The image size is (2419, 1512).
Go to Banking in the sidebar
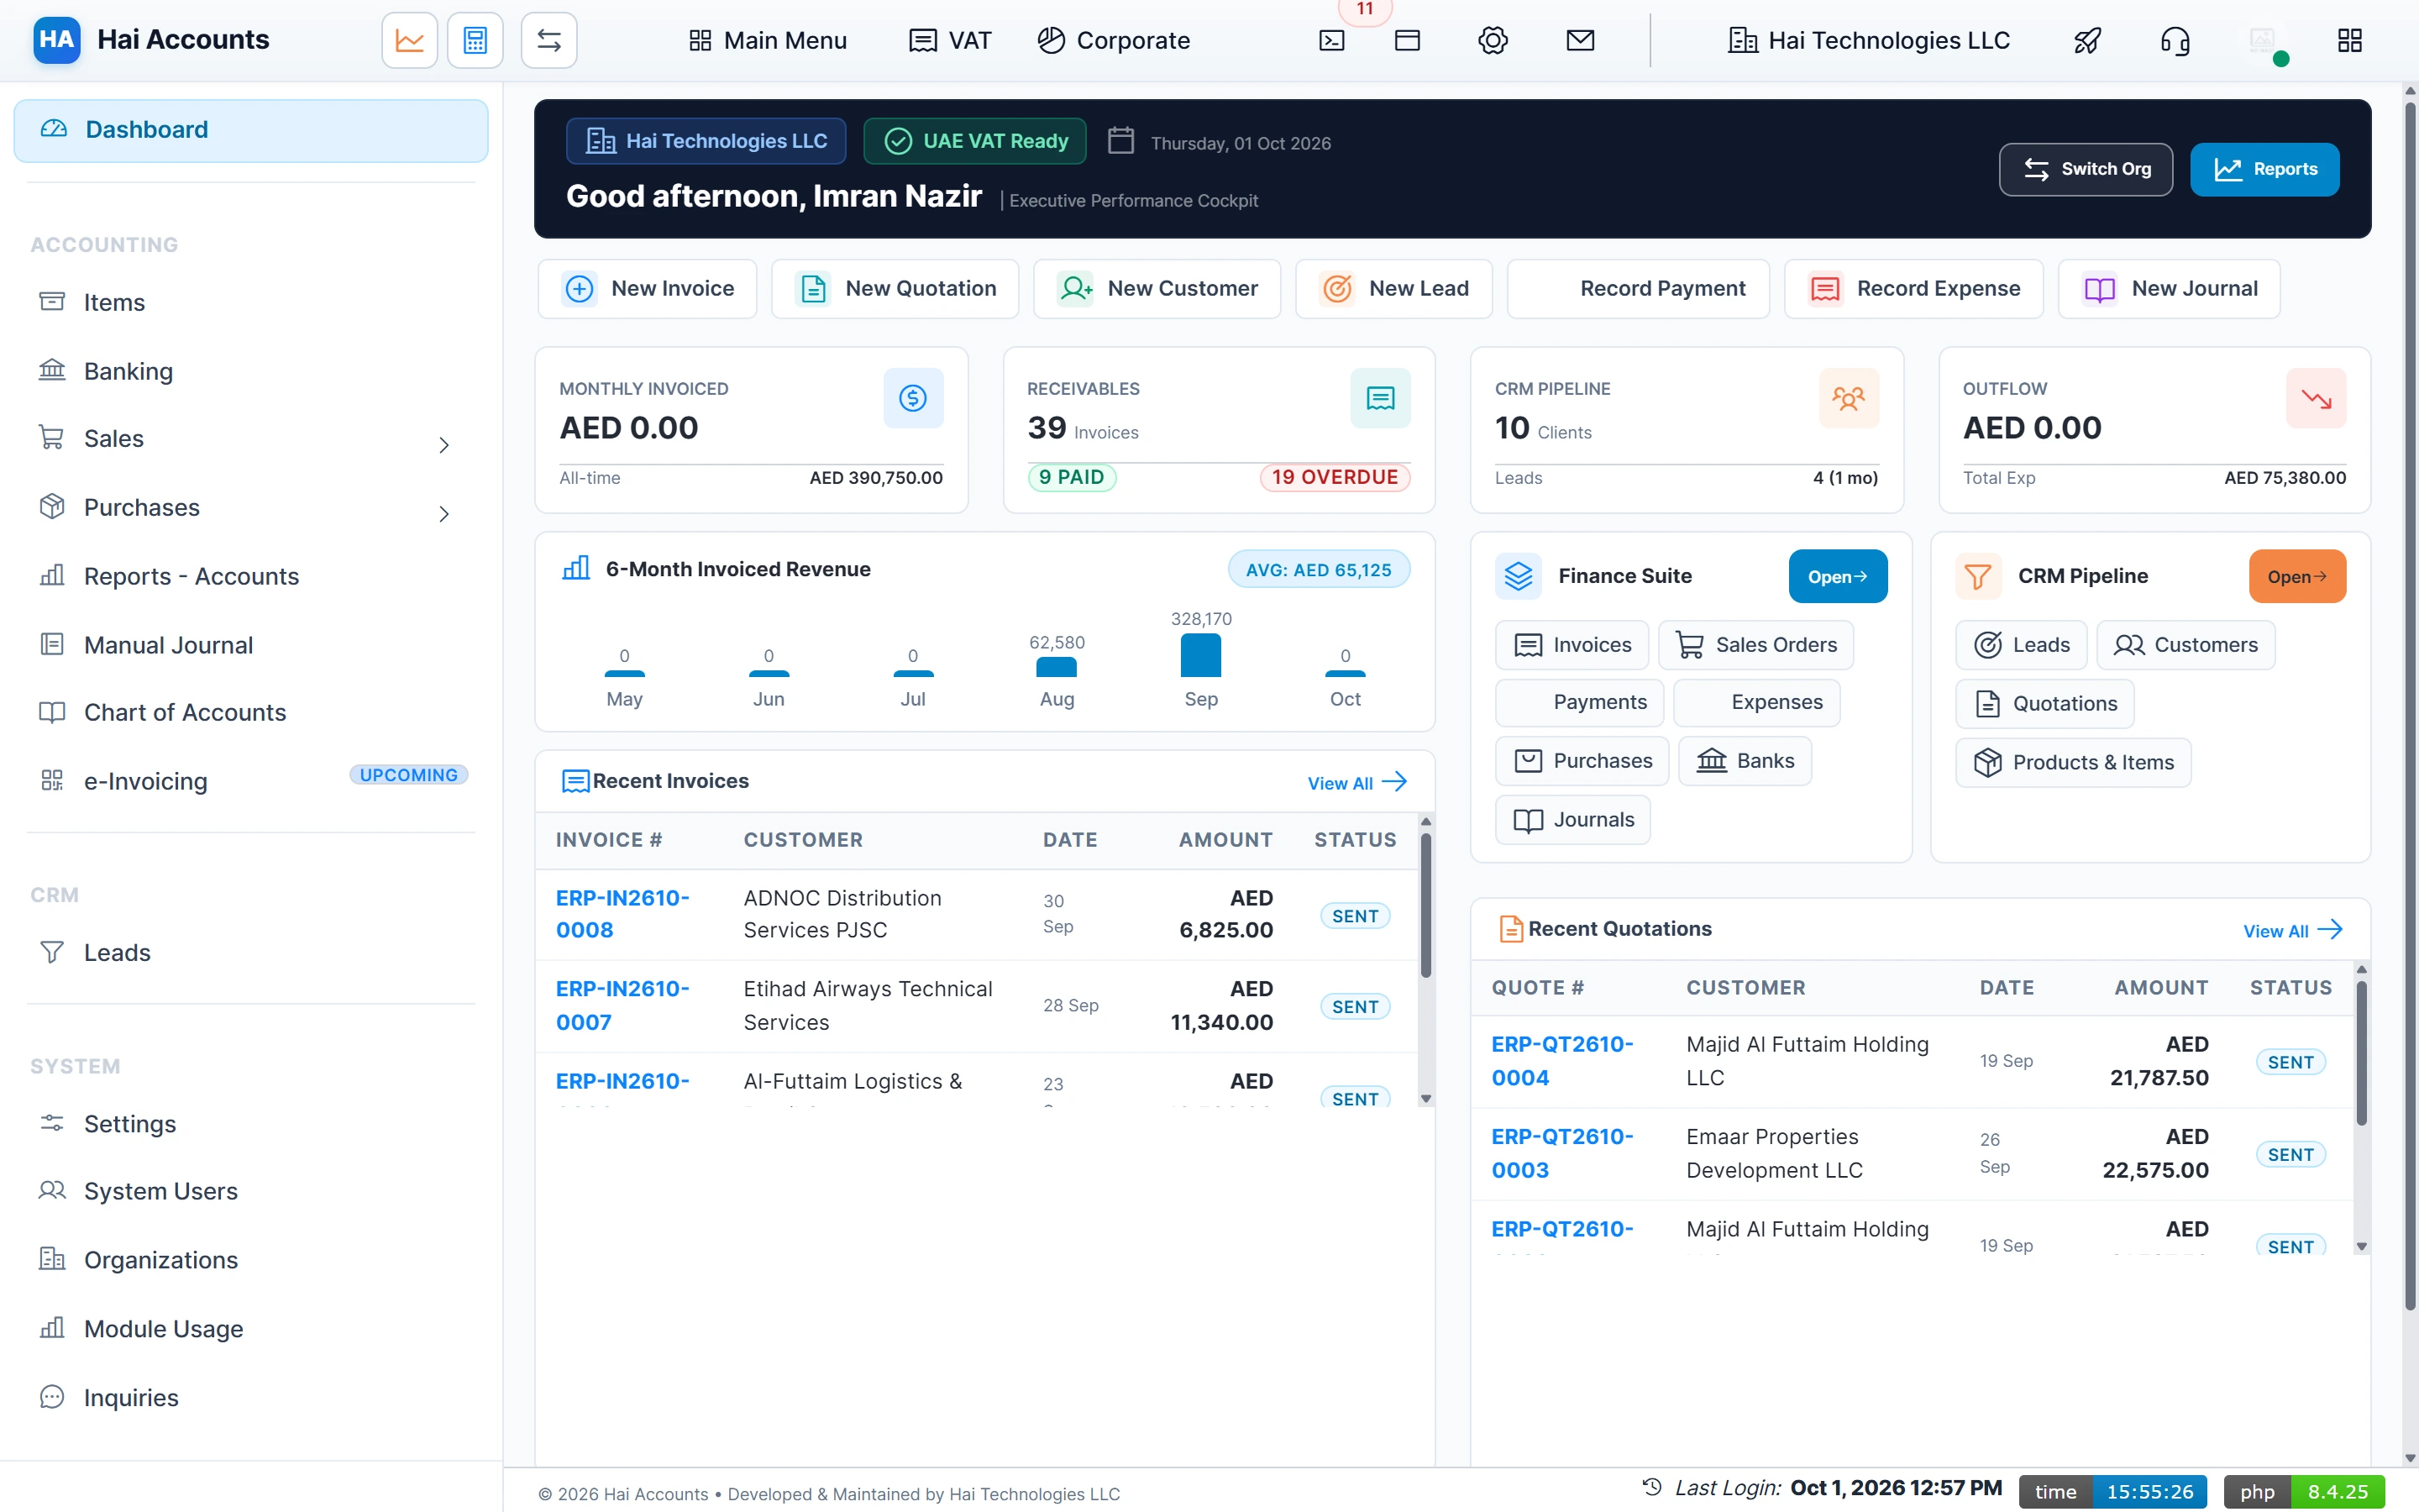251,371
